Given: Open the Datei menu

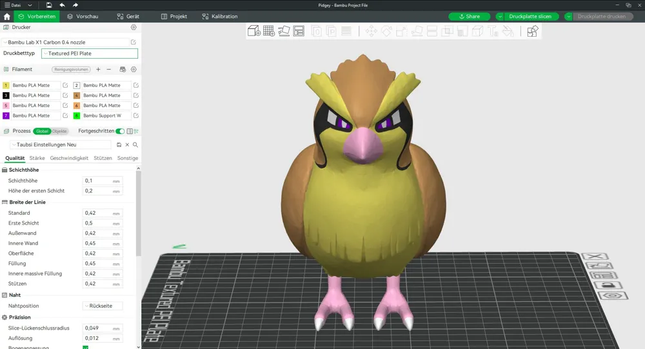Looking at the screenshot, I should click(13, 5).
